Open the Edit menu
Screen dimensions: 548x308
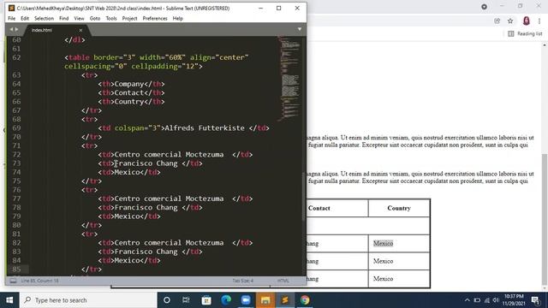[x=25, y=19]
